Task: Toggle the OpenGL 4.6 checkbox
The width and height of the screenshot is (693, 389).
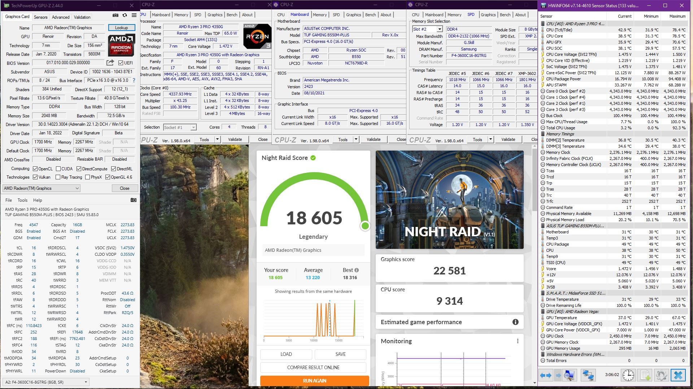Action: coord(107,177)
